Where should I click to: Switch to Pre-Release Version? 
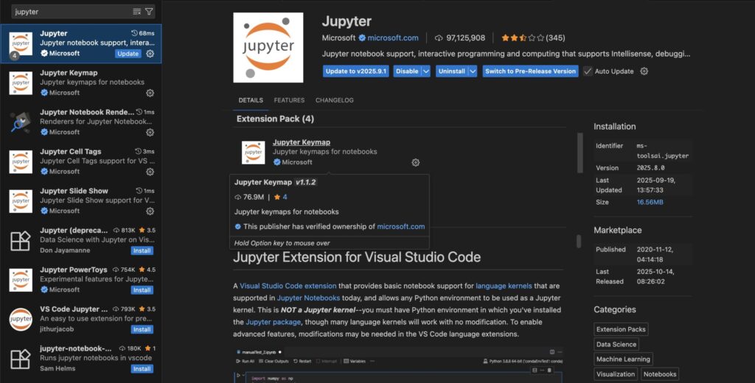pos(530,71)
